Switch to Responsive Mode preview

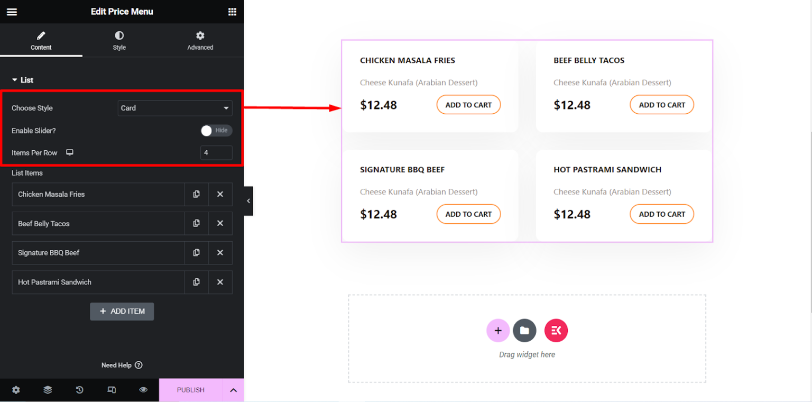111,390
